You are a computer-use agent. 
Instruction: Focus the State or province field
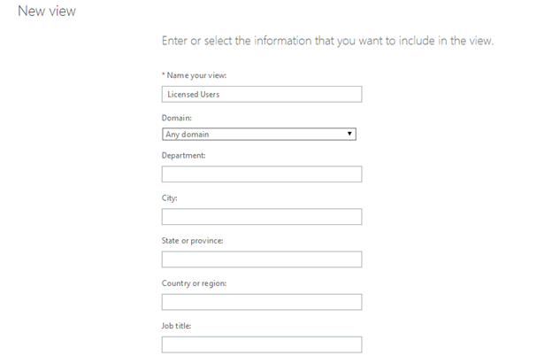pyautogui.click(x=262, y=259)
